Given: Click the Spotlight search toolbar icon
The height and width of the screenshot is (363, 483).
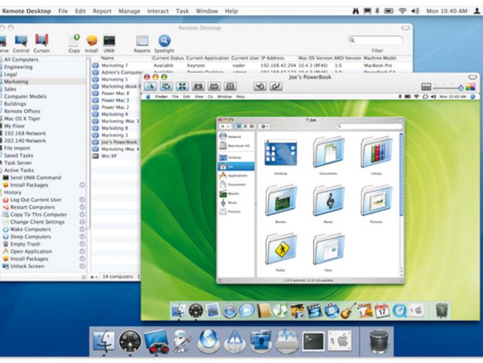Looking at the screenshot, I should 164,41.
